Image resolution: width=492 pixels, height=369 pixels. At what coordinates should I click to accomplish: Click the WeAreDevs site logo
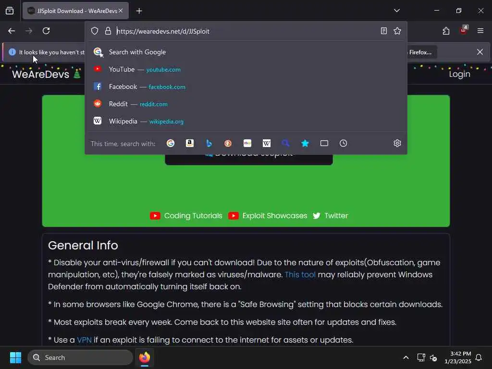click(x=46, y=74)
